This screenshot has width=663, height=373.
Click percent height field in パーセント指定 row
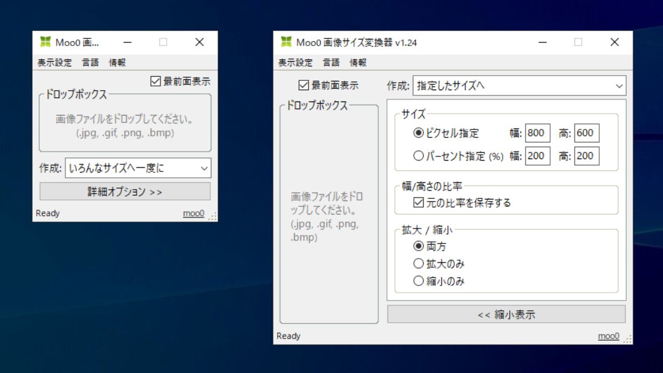[x=587, y=155]
